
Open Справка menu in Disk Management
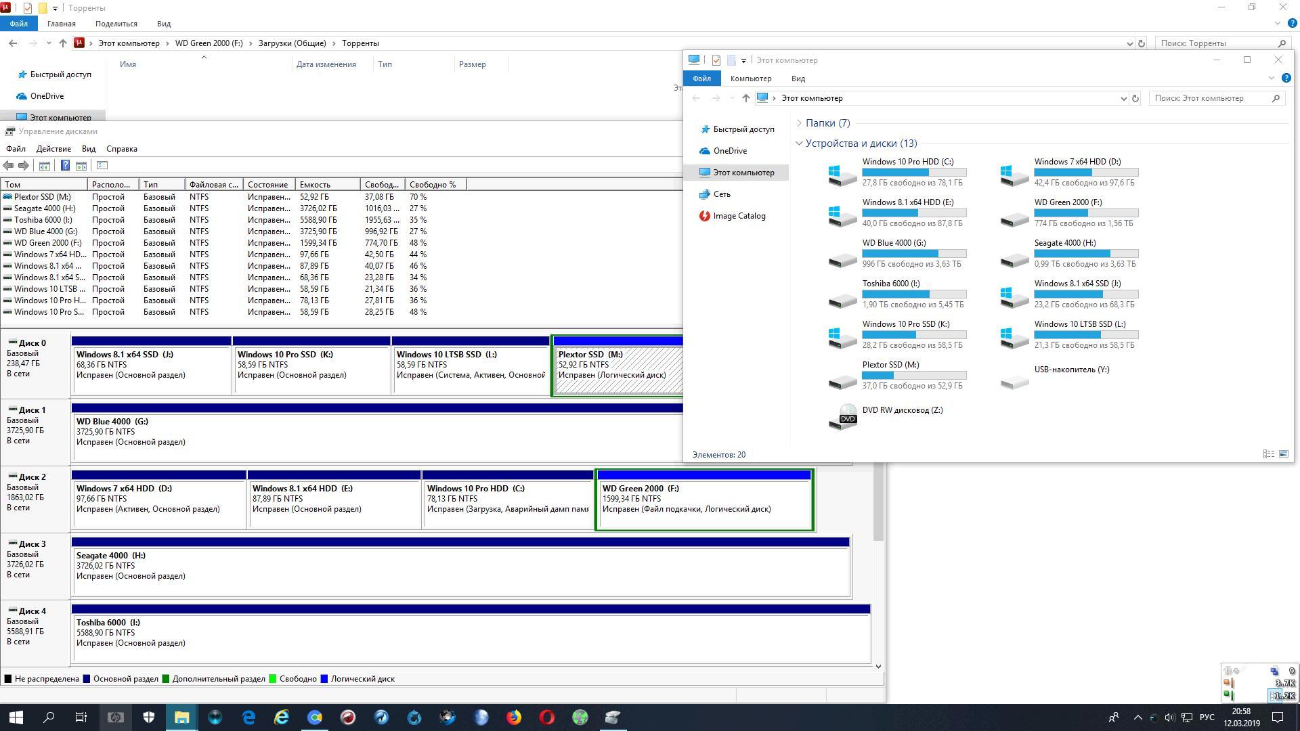click(x=122, y=149)
